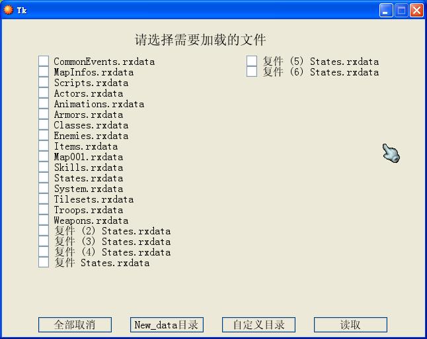Image resolution: width=427 pixels, height=339 pixels.
Task: Check the Armors.rxdata checkbox
Action: tap(44, 114)
